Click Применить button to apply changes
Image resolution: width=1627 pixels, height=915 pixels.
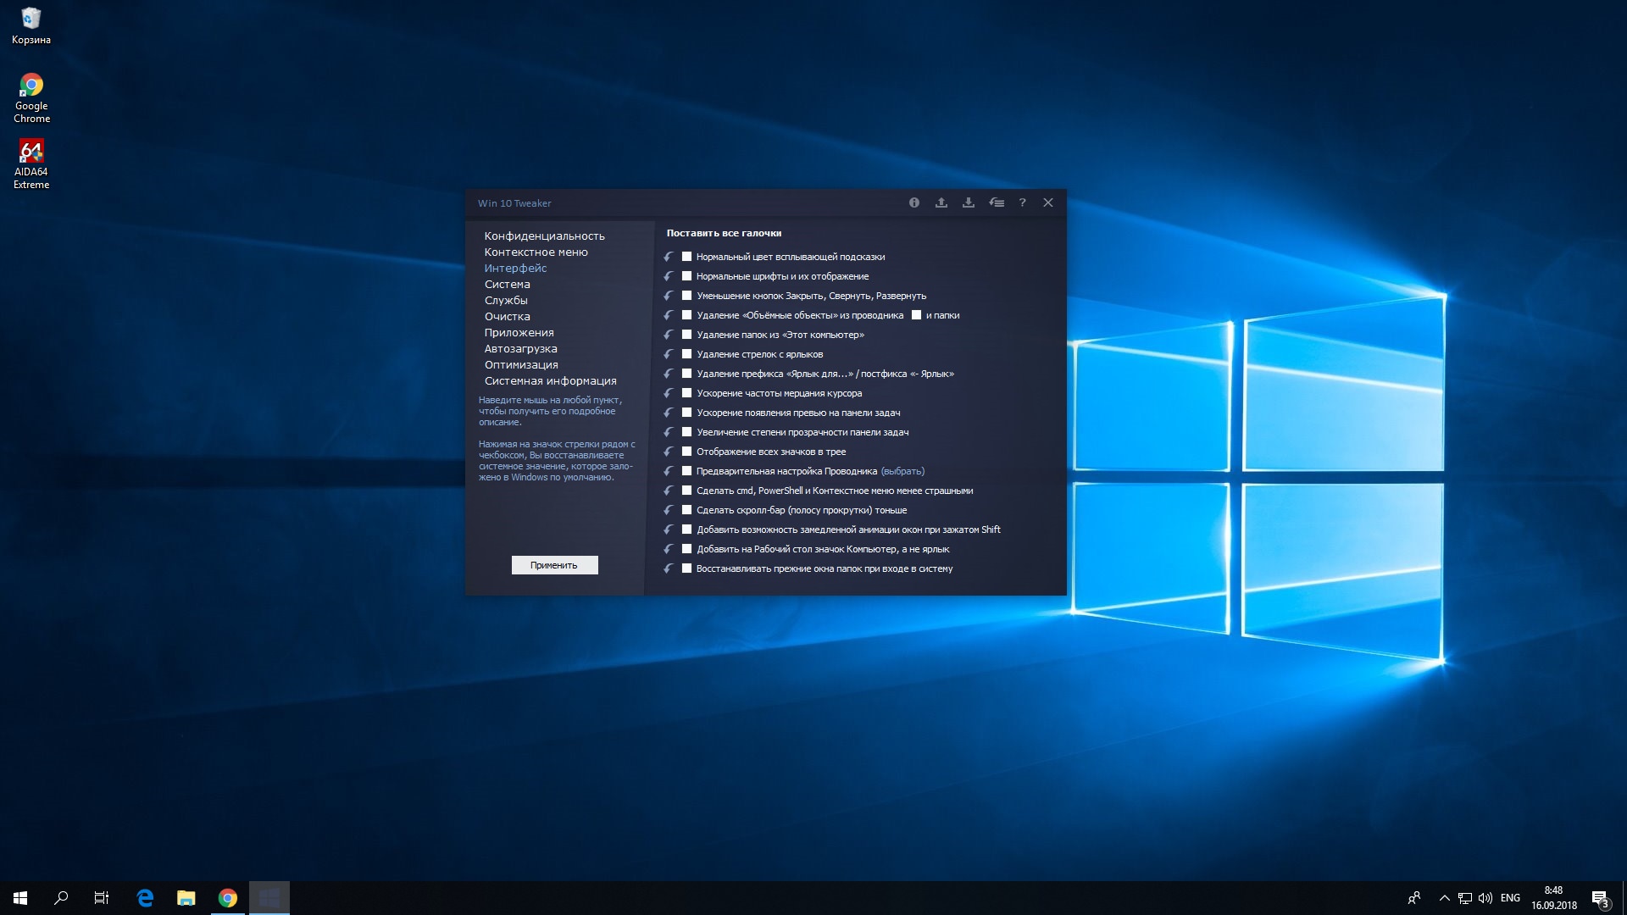[x=554, y=564]
